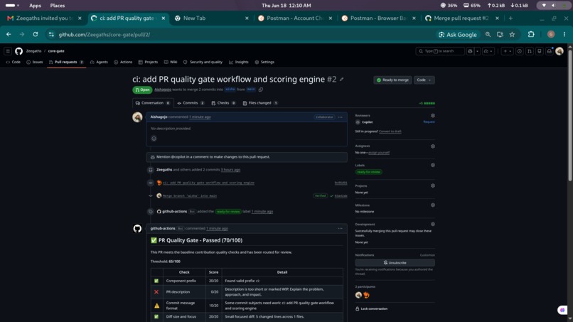The height and width of the screenshot is (322, 573).
Task: Open the pull requests icon in the GitHub header
Action: coord(530,51)
